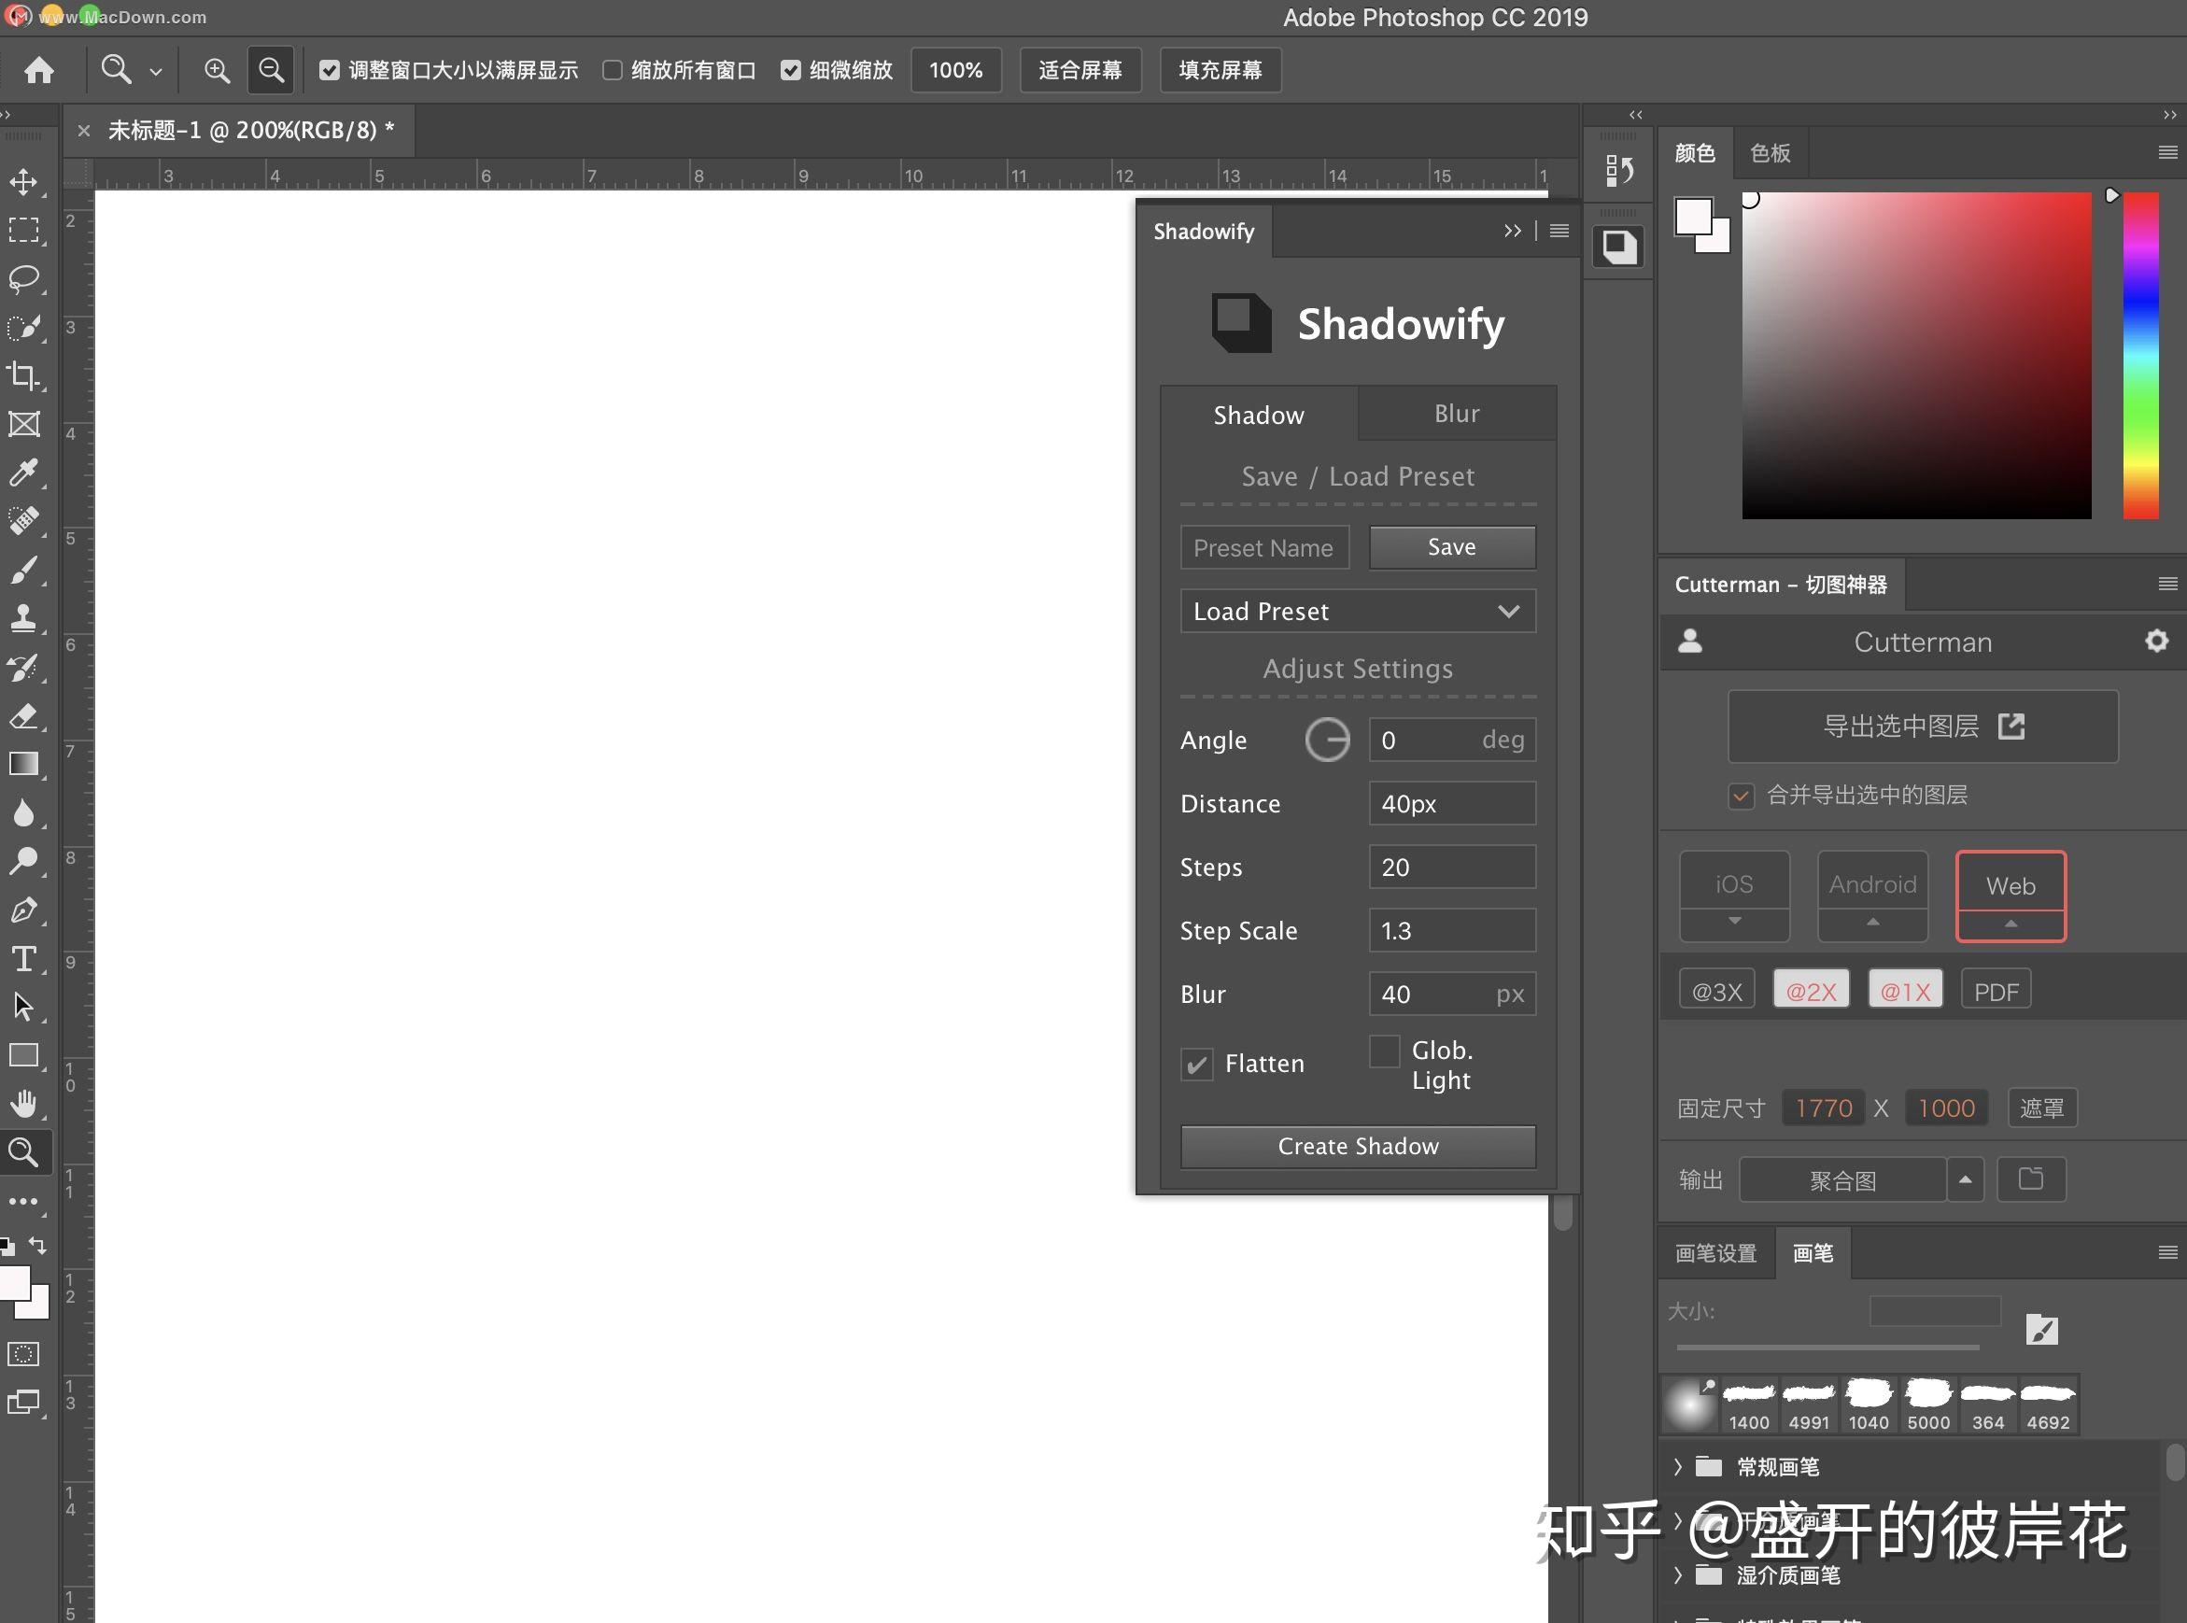2187x1623 pixels.
Task: Enable the Glob. Light checkbox
Action: pos(1384,1051)
